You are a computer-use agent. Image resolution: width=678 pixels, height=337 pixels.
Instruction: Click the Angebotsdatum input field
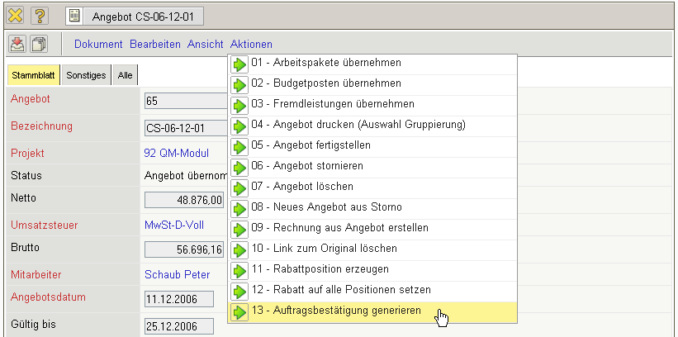tap(178, 298)
